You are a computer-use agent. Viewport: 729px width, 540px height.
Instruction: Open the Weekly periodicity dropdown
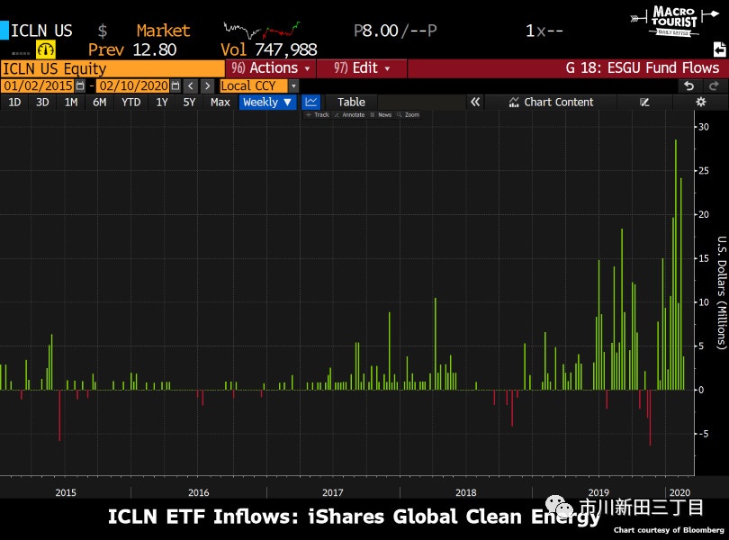pyautogui.click(x=267, y=102)
